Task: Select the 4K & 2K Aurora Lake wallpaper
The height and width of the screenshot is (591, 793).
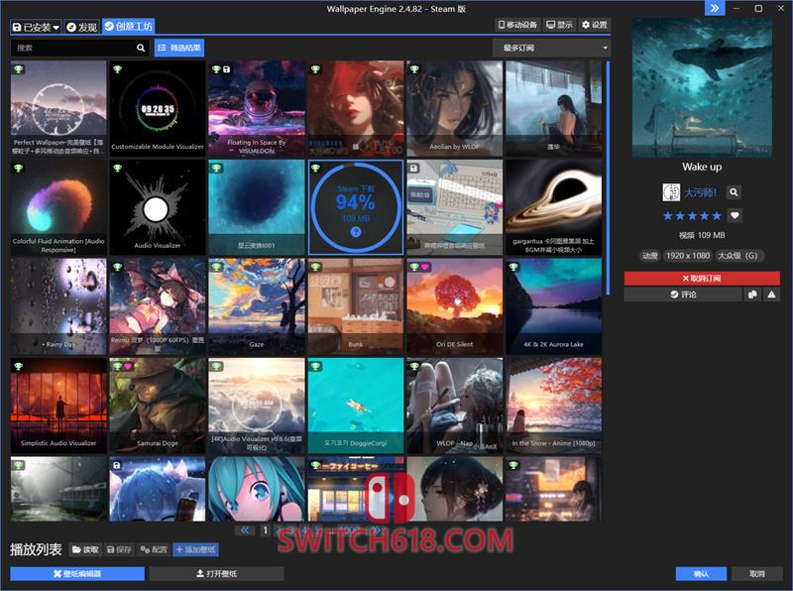Action: (553, 306)
